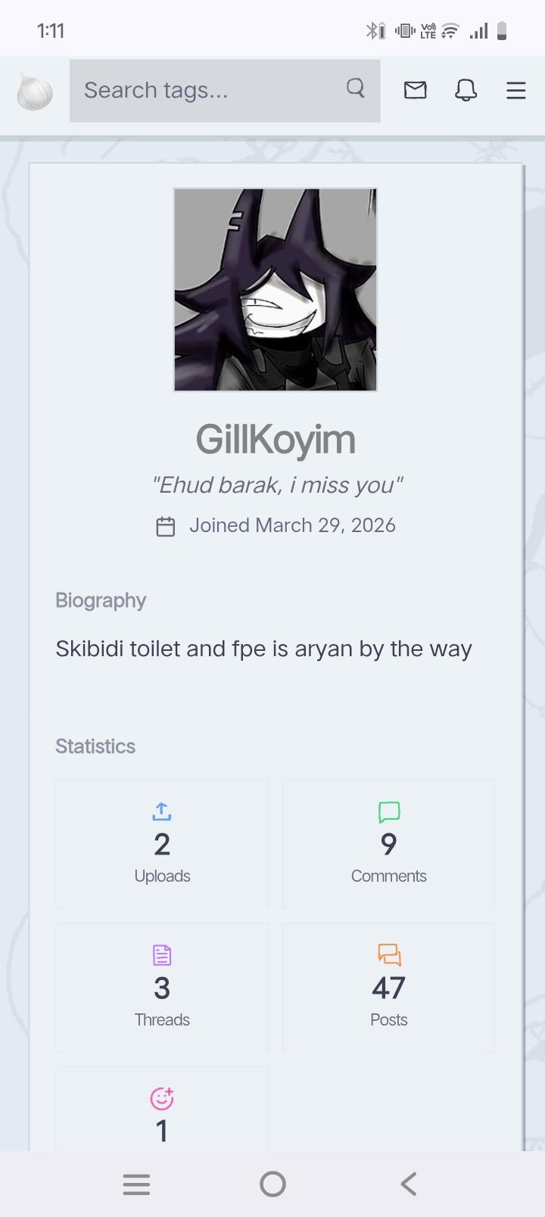Click the pink smiley reaction icon
This screenshot has height=1217, width=545.
click(x=162, y=1098)
